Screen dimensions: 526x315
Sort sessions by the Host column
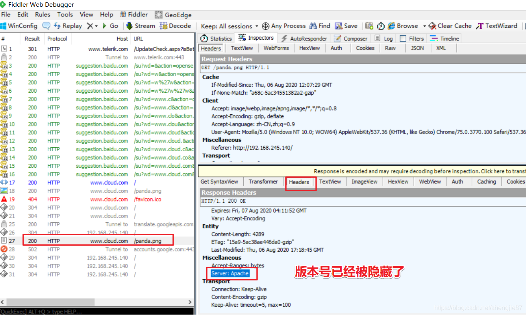point(101,38)
